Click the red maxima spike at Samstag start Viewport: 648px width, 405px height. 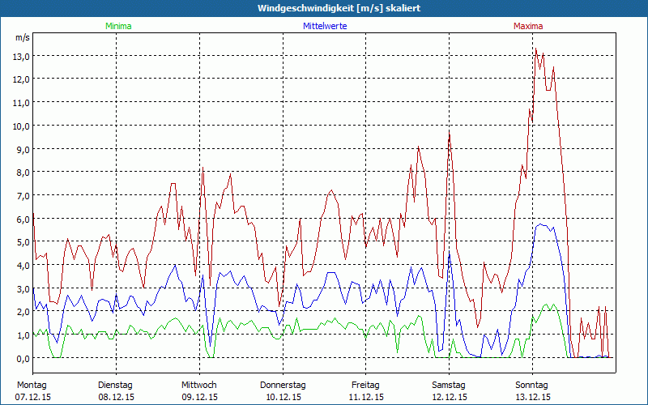point(450,132)
